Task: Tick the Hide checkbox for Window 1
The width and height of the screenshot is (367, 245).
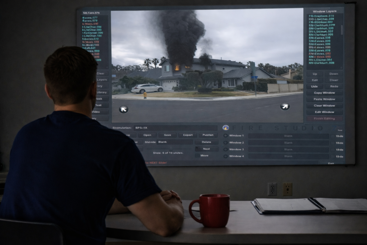Action: (x=333, y=136)
